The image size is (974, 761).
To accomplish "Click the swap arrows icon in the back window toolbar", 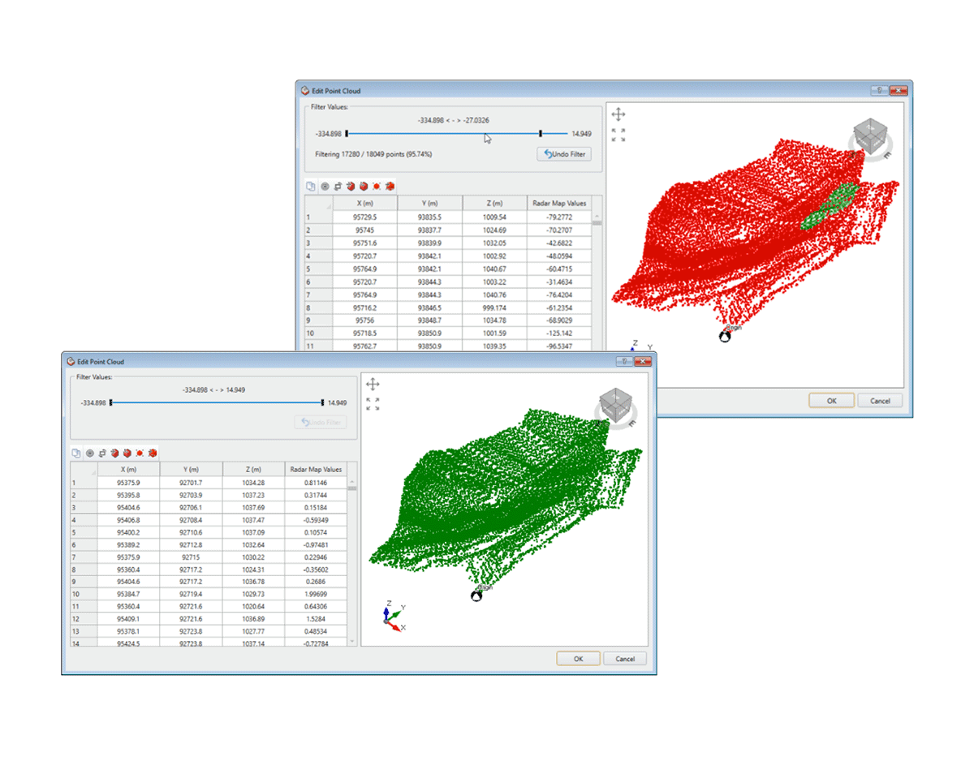I will coord(338,186).
